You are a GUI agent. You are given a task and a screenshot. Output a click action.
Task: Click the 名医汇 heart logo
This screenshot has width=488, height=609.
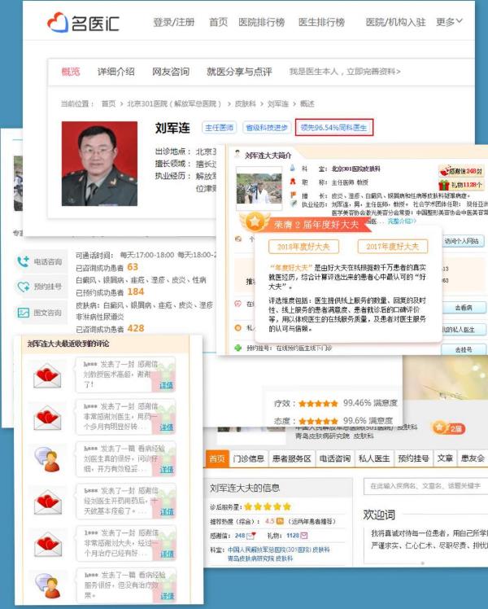pyautogui.click(x=58, y=23)
